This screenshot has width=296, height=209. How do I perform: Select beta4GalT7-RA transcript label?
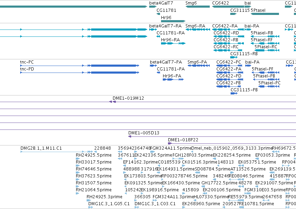tap(165, 26)
